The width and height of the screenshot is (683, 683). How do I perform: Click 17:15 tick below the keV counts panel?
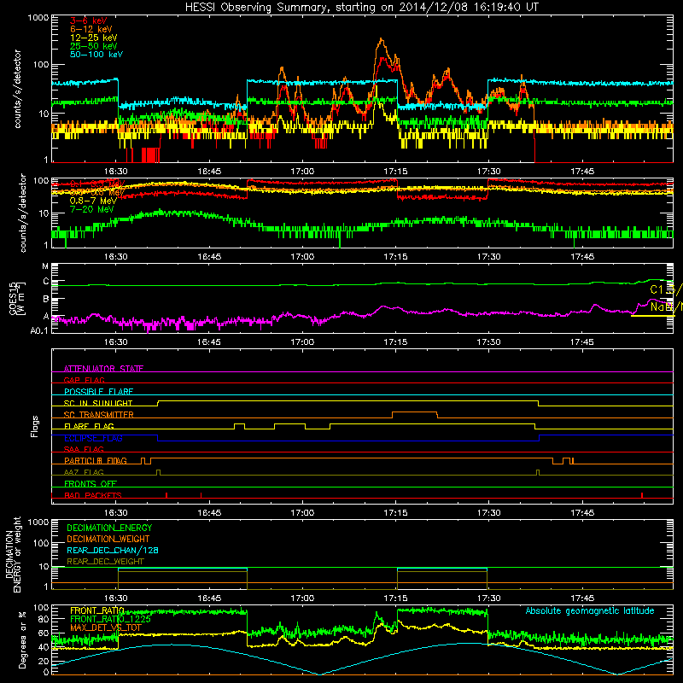[395, 172]
